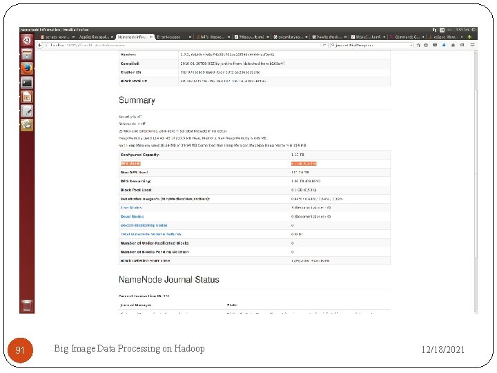Open the Firefox hamburger menu
This screenshot has width=497, height=373.
472,46
